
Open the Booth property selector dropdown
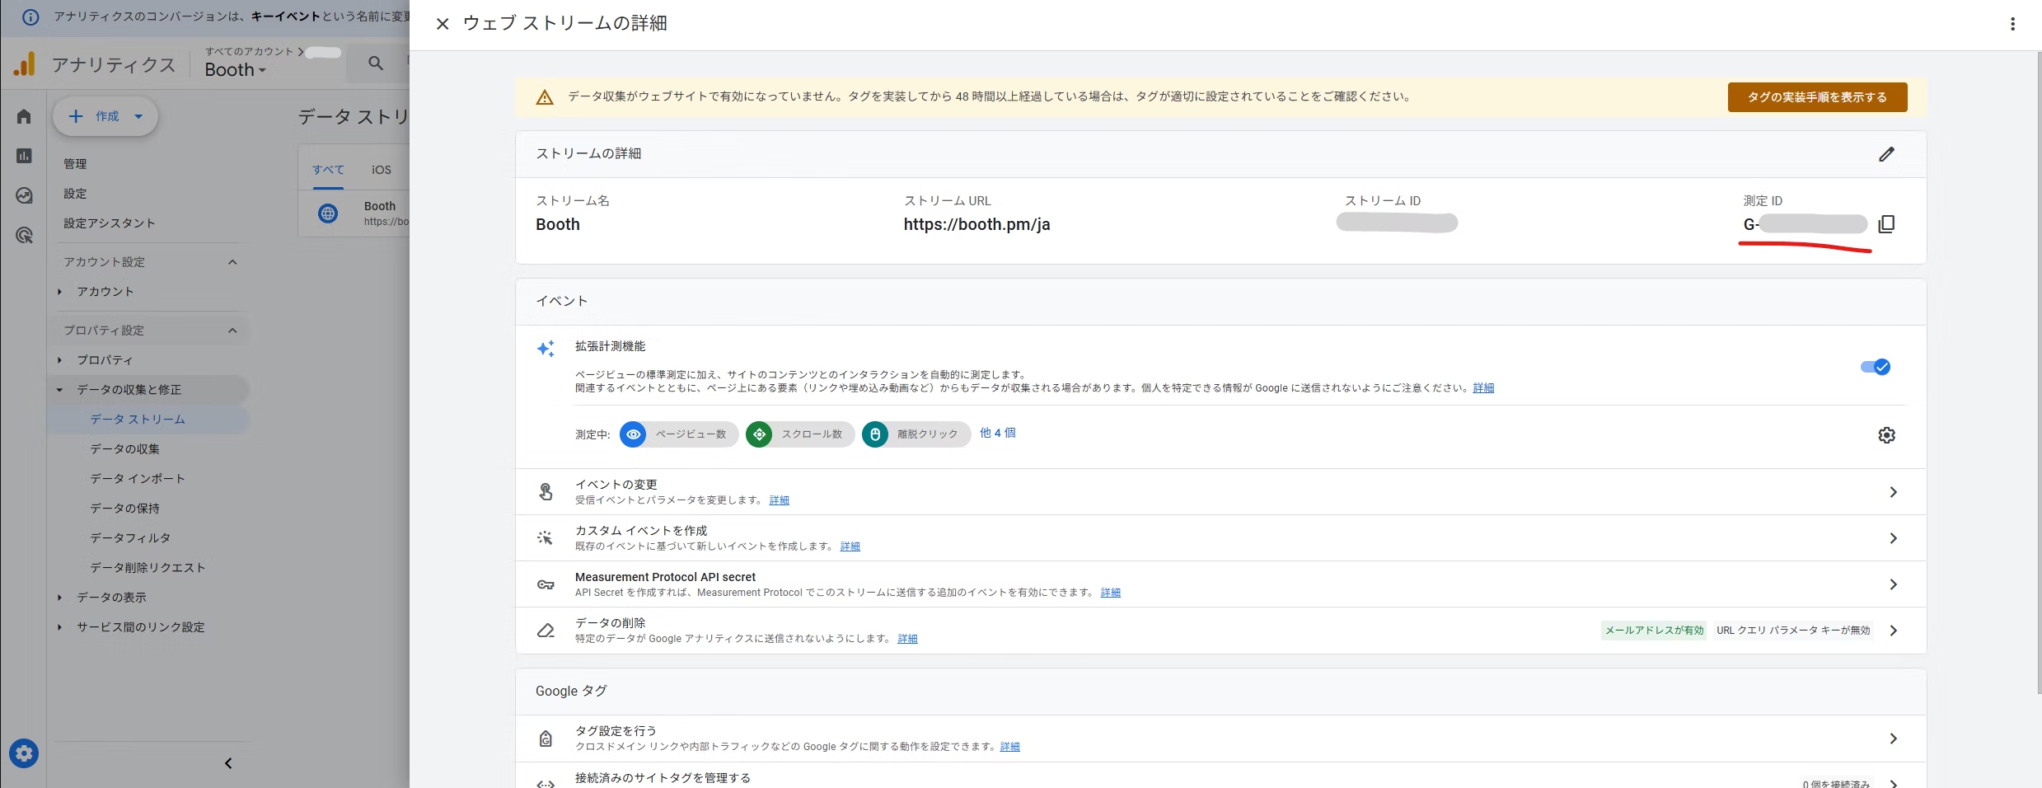236,70
